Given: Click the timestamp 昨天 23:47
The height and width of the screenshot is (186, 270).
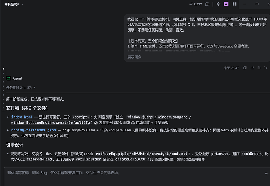Looking at the screenshot, I should [x=231, y=68].
